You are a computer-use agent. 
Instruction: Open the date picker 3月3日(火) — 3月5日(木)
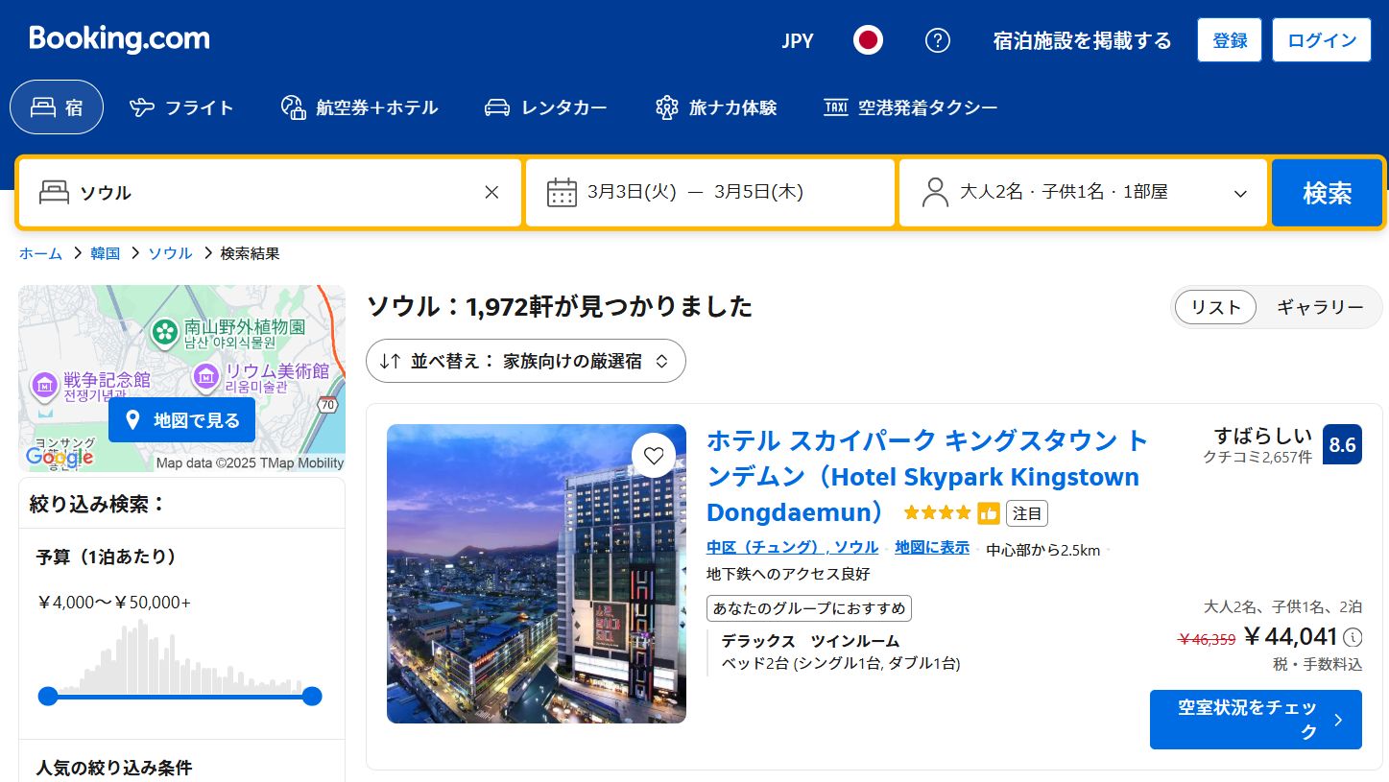[x=709, y=192]
